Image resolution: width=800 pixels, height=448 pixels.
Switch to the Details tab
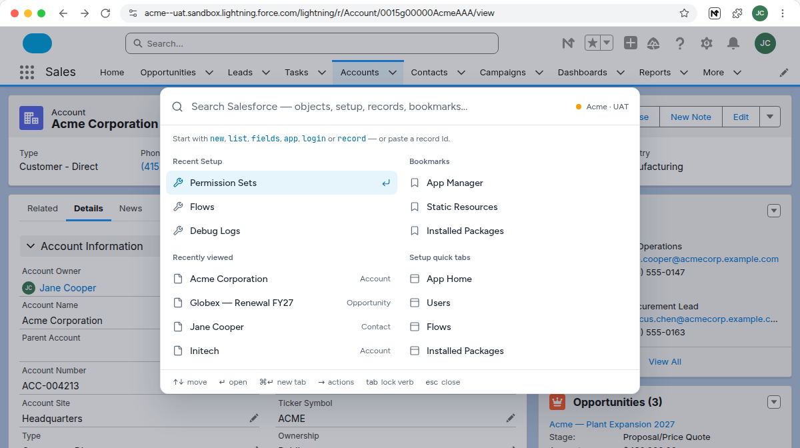[x=89, y=208]
